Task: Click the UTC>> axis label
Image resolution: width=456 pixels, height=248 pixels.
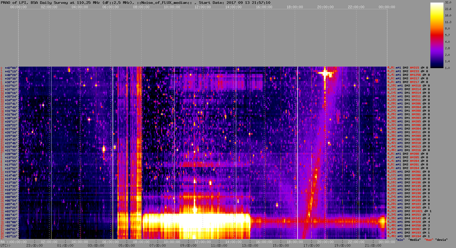Action: [x=6, y=245]
